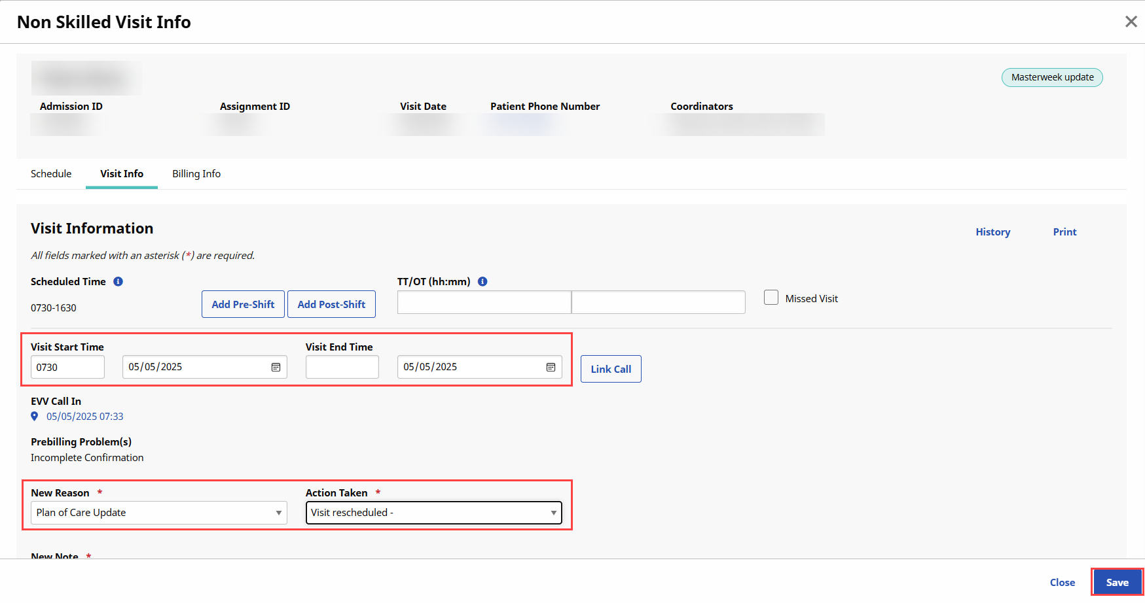The image size is (1145, 603).
Task: Open the Billing Info tab
Action: point(196,174)
